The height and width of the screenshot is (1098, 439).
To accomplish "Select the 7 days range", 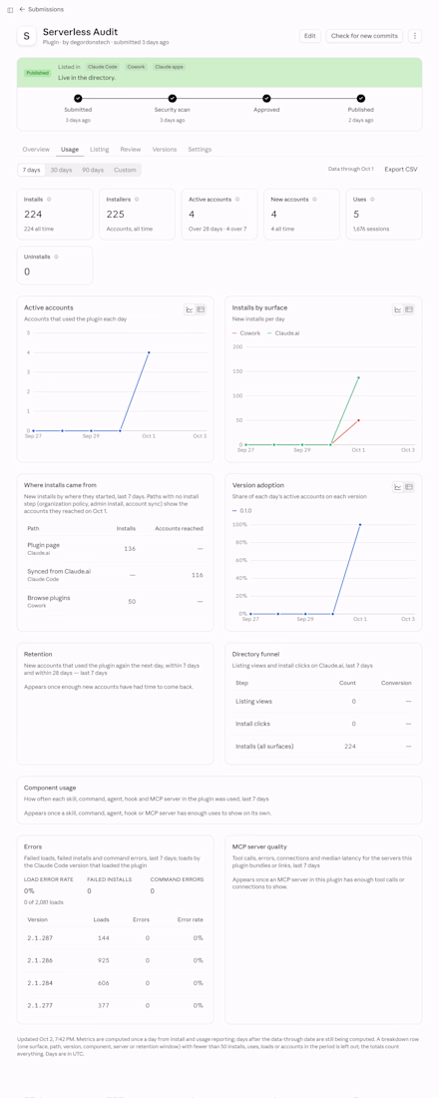I will (32, 170).
